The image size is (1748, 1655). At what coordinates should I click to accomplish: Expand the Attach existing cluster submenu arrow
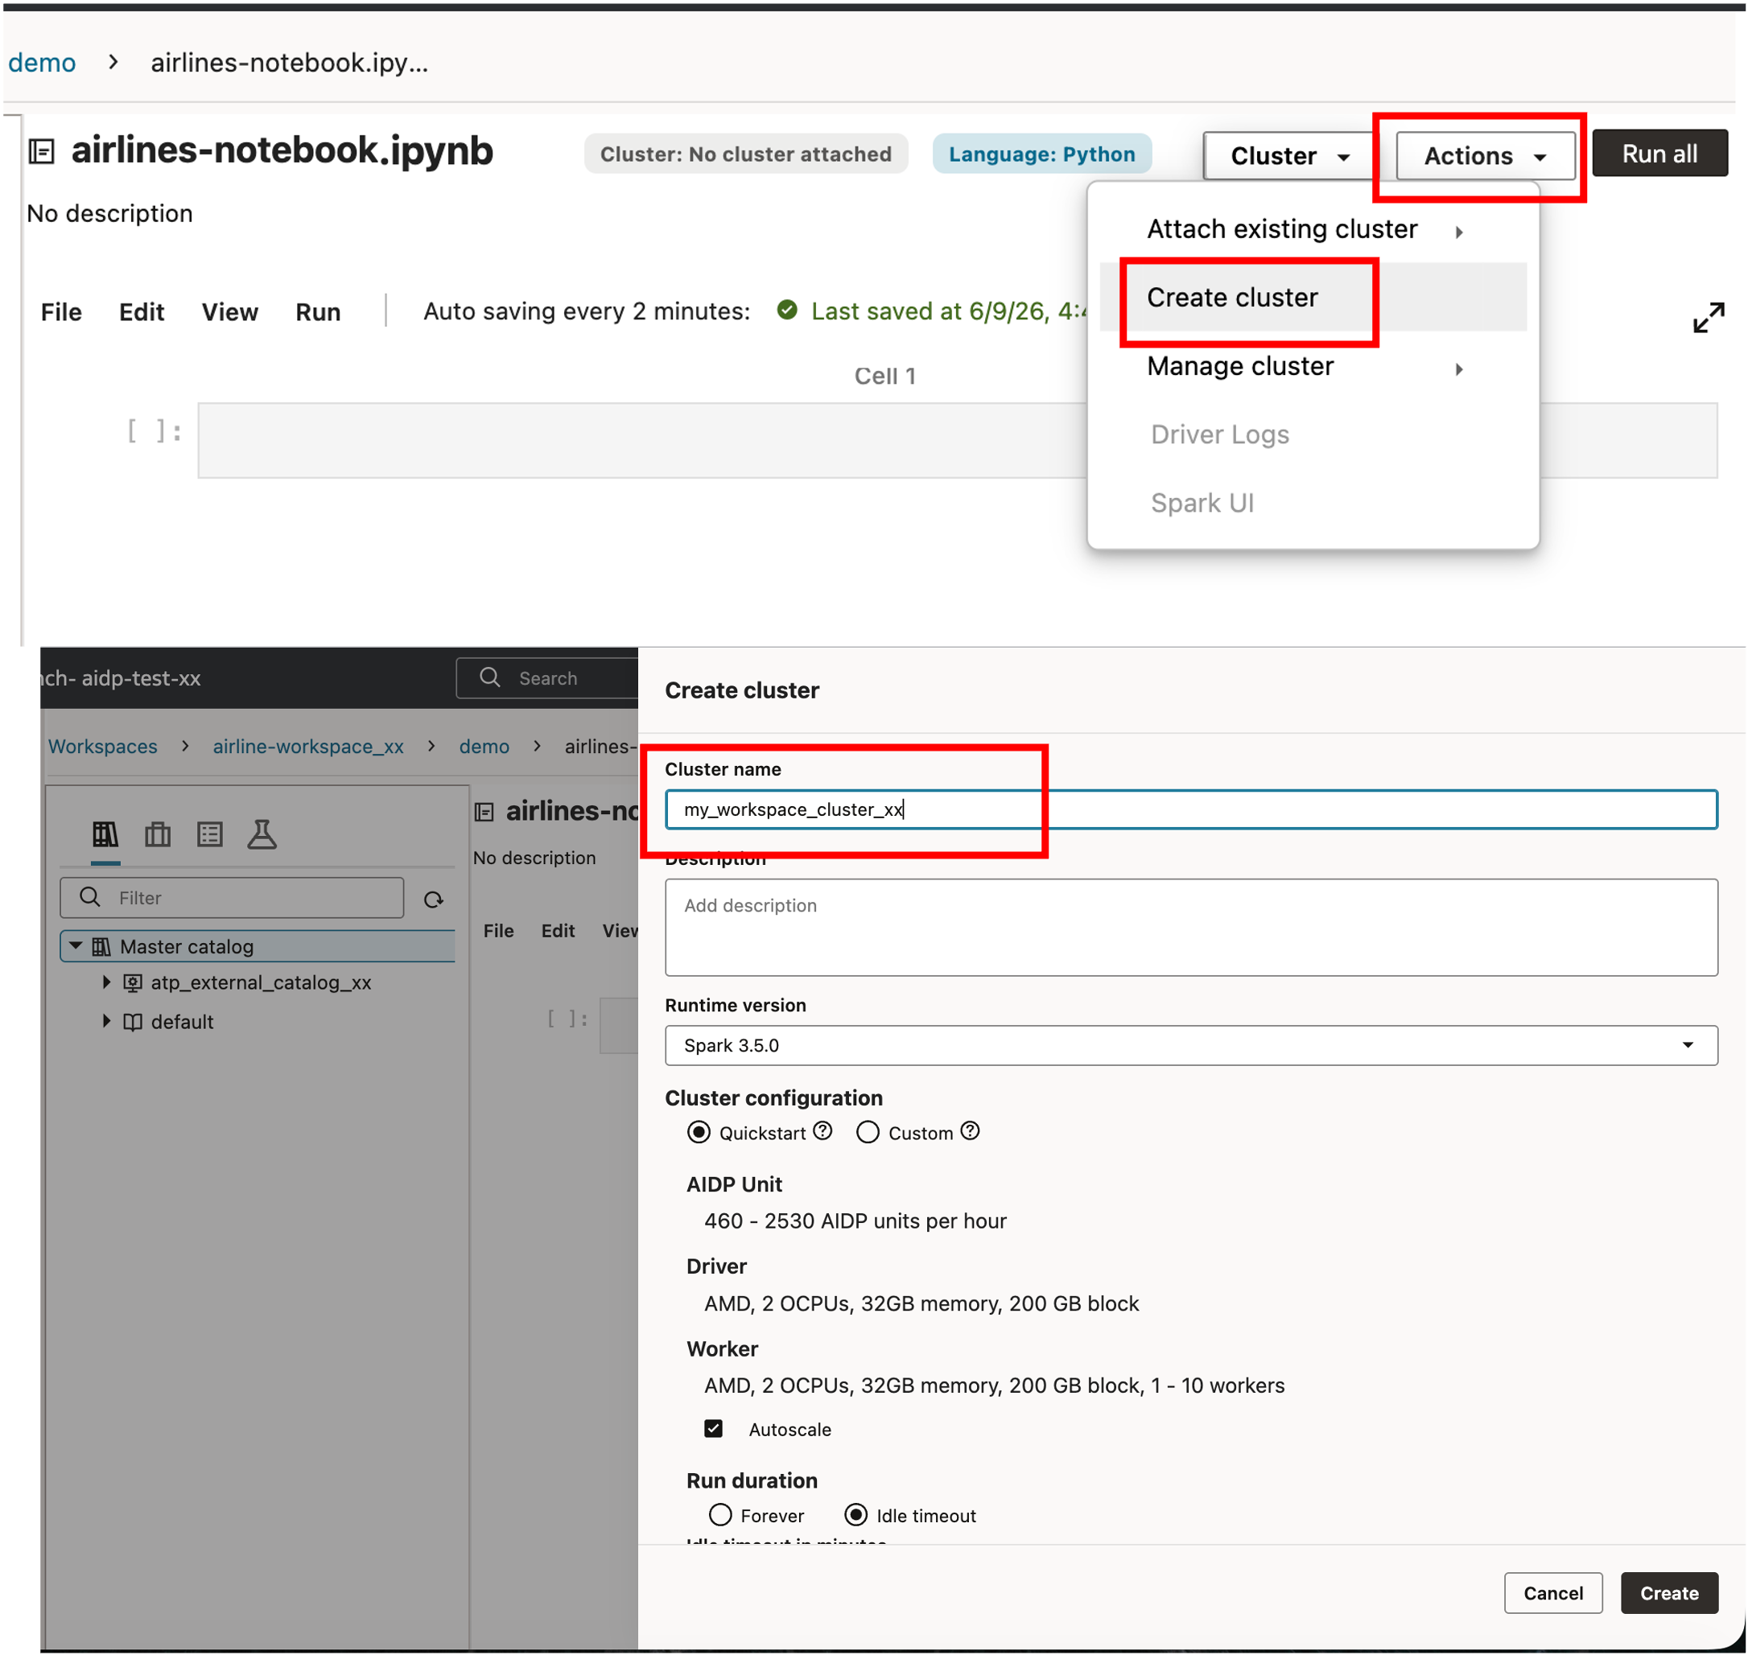coord(1457,231)
